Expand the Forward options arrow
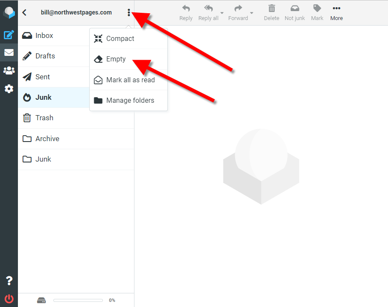 [x=252, y=13]
